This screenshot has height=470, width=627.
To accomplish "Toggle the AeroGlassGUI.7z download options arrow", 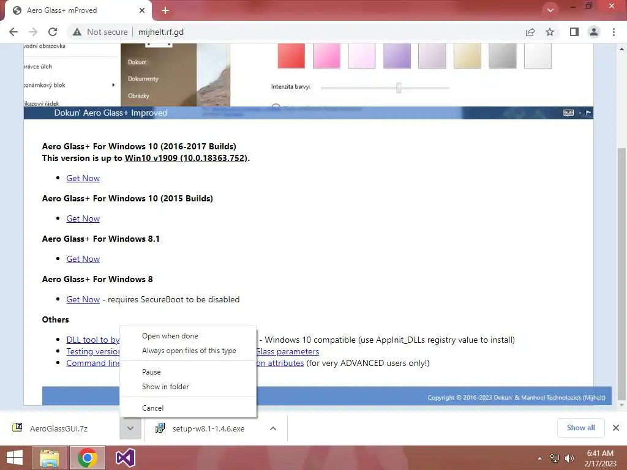I will [x=130, y=428].
